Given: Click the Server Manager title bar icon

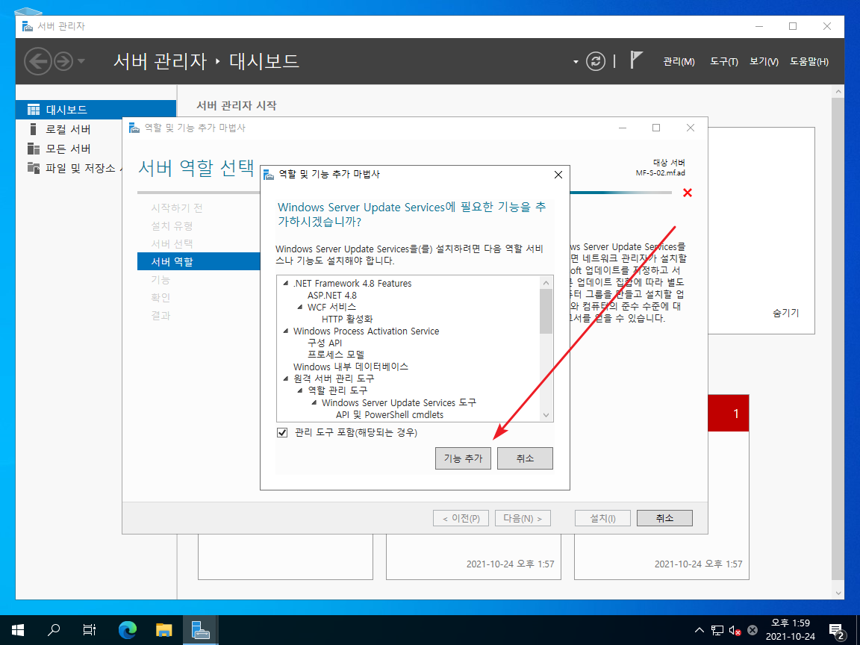Looking at the screenshot, I should coord(28,26).
